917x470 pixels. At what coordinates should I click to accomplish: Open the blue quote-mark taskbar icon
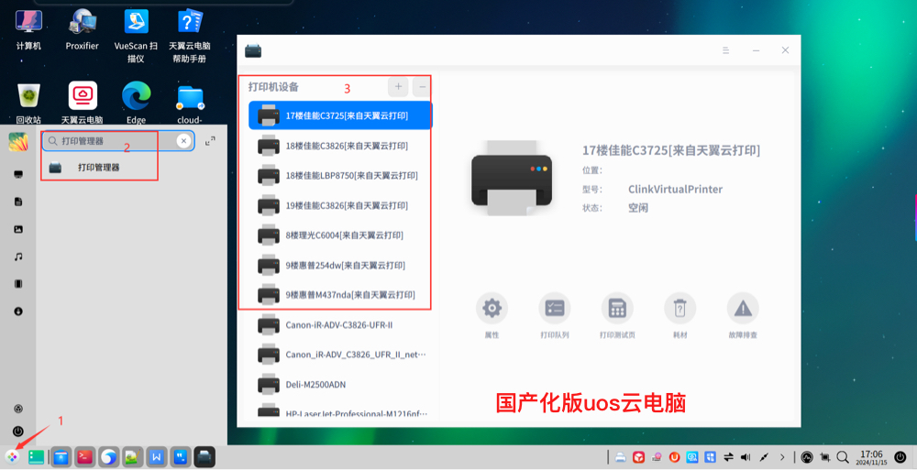181,456
